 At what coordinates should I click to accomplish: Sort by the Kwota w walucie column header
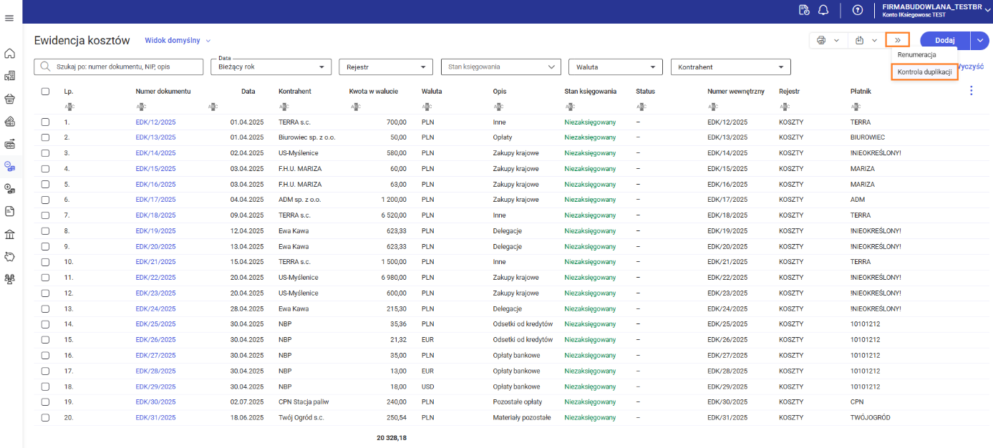coord(374,92)
